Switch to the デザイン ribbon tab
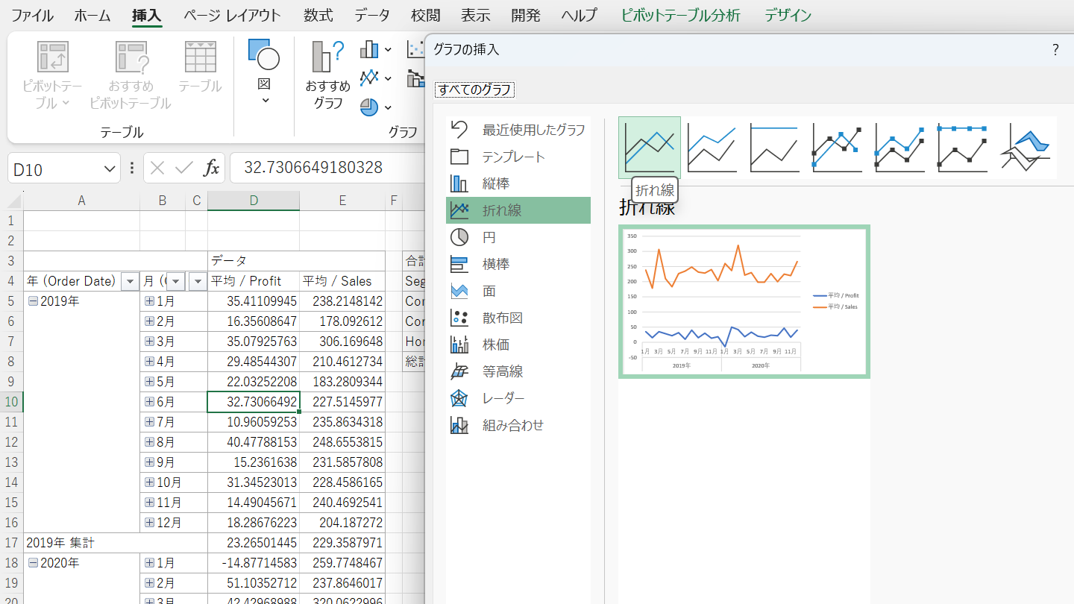Screen dimensions: 1074x604 [788, 16]
